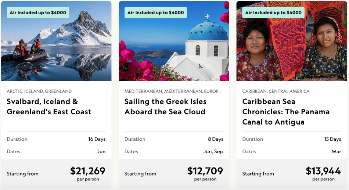Open the Svalbard zodiac boat photo
Screen dimensions: 349x190
56,41
